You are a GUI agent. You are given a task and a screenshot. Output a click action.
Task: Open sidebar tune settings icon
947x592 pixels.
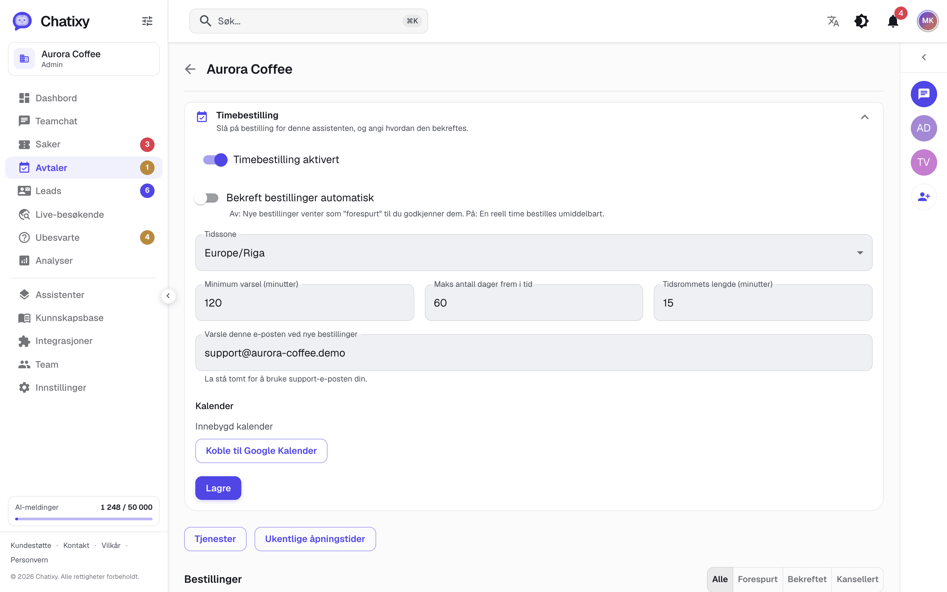click(x=147, y=21)
